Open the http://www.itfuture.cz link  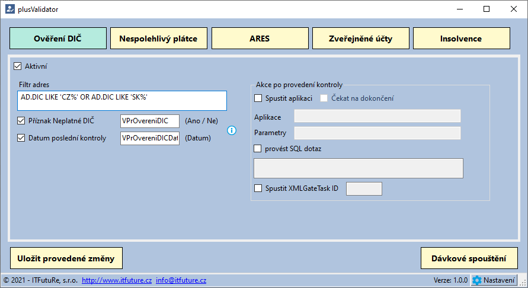pos(117,280)
